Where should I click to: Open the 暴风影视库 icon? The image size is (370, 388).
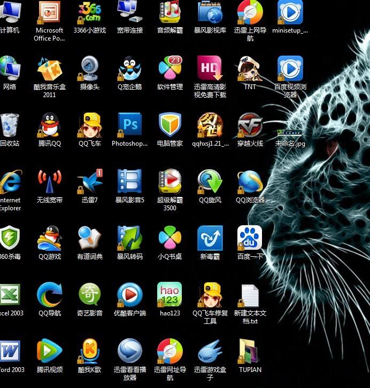210,12
